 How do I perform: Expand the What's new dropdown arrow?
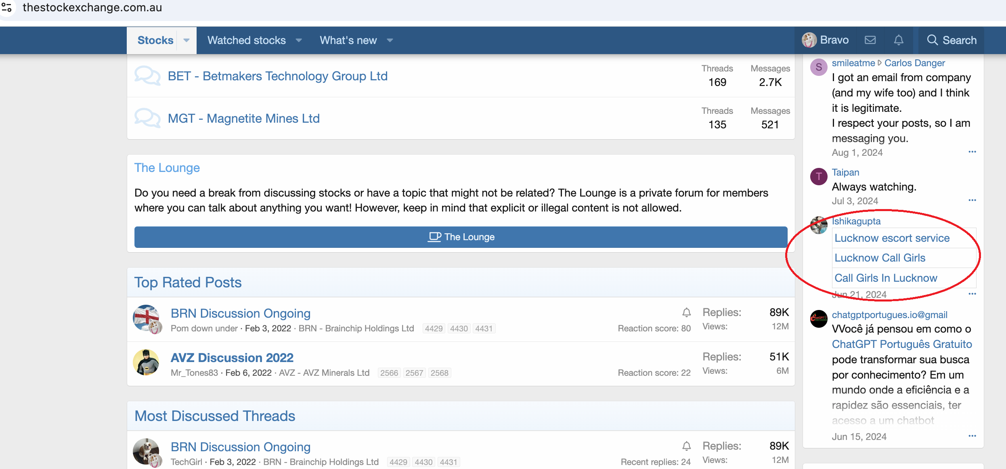point(390,40)
